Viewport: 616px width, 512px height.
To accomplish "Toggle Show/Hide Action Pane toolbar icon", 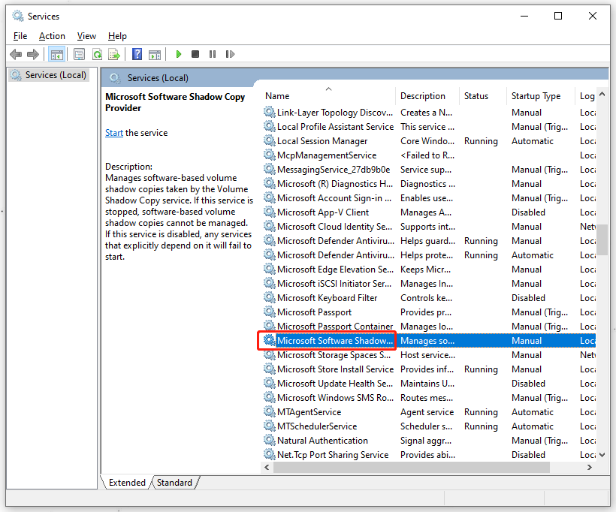I will click(x=155, y=55).
